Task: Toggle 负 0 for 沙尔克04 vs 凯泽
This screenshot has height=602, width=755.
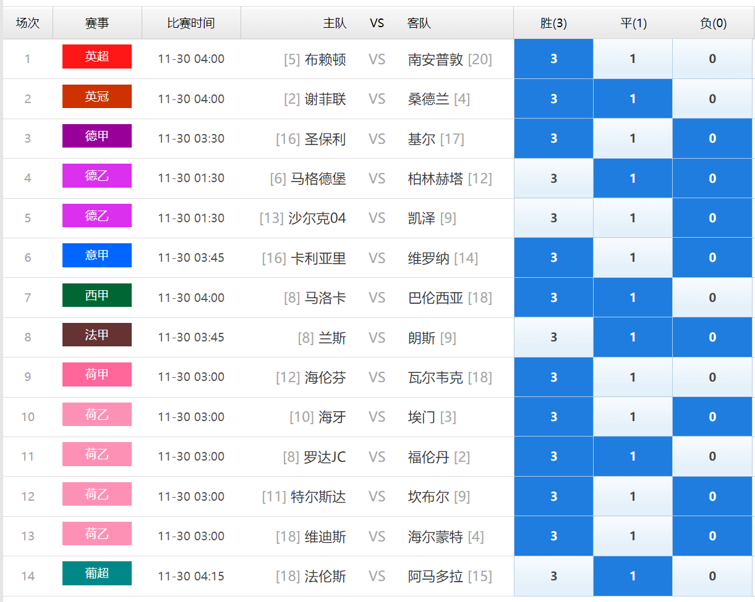Action: [712, 218]
